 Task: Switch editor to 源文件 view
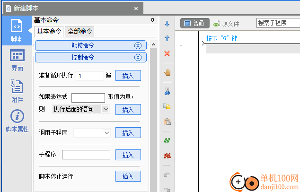[x=227, y=24]
